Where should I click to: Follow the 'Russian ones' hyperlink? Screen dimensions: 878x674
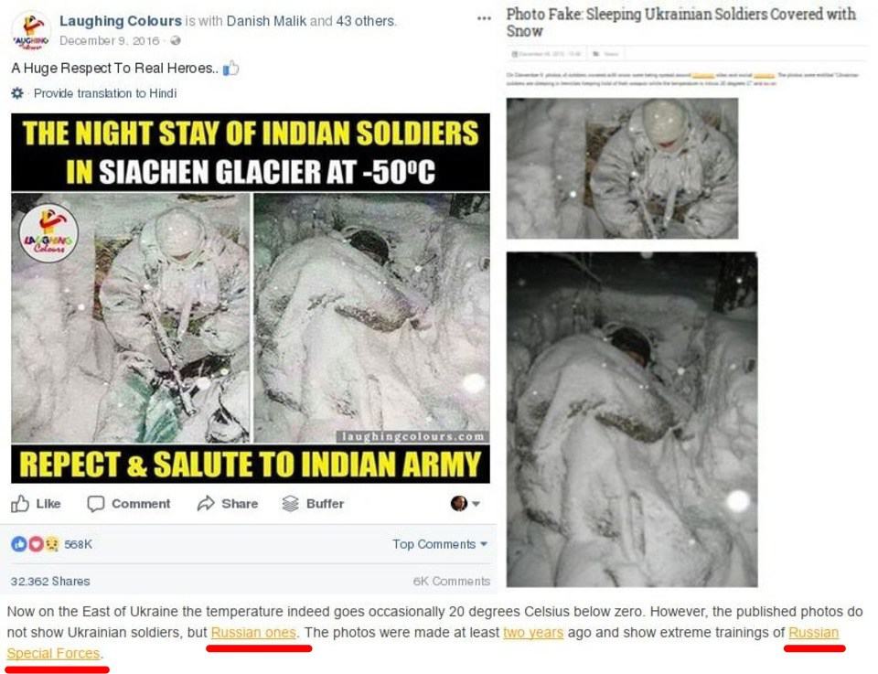253,633
